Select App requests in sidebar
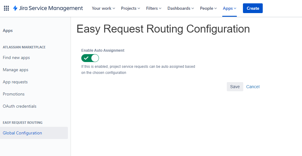The height and width of the screenshot is (156, 302). click(x=15, y=82)
